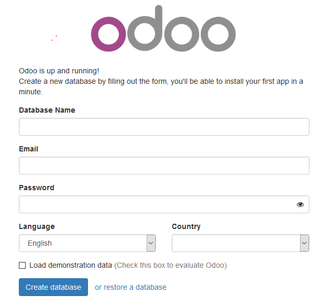The image size is (321, 306).
Task: Focus the Database Name input field
Action: pyautogui.click(x=164, y=127)
